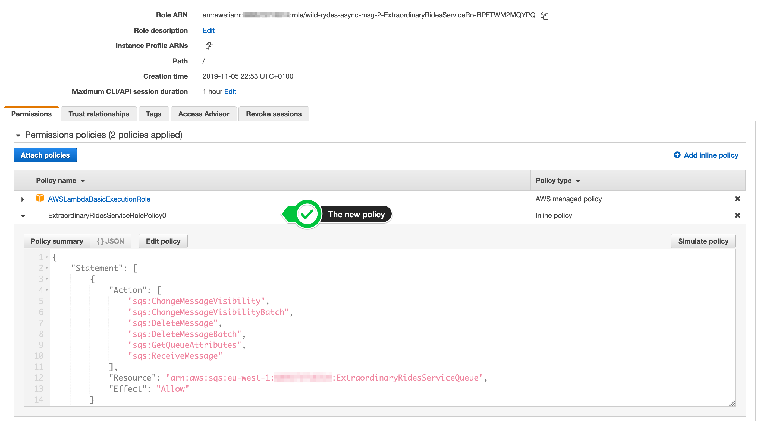Click the orange managed policy cube icon

[40, 198]
